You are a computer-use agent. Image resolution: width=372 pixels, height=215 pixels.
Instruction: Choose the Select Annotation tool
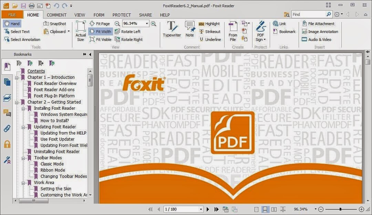22,40
